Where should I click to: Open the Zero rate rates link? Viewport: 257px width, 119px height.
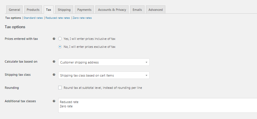pyautogui.click(x=82, y=18)
